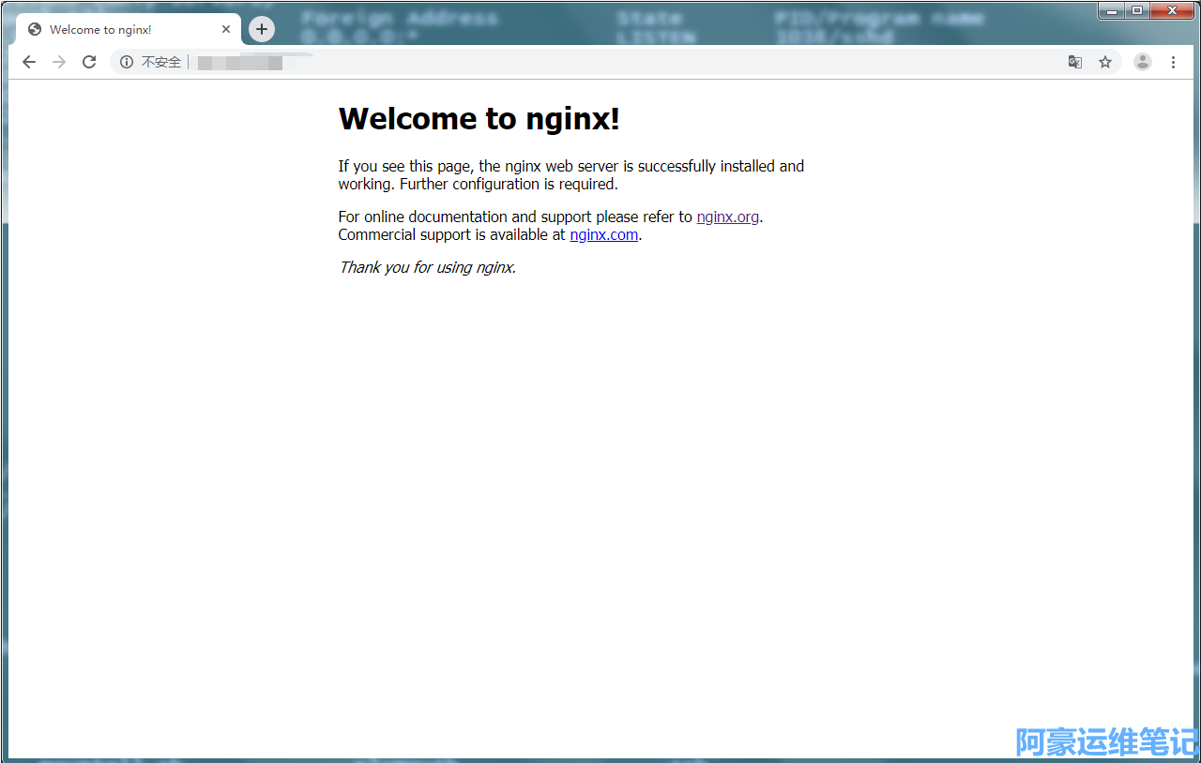This screenshot has width=1201, height=763.
Task: Close the 'Welcome to nginx!' tab
Action: (x=226, y=29)
